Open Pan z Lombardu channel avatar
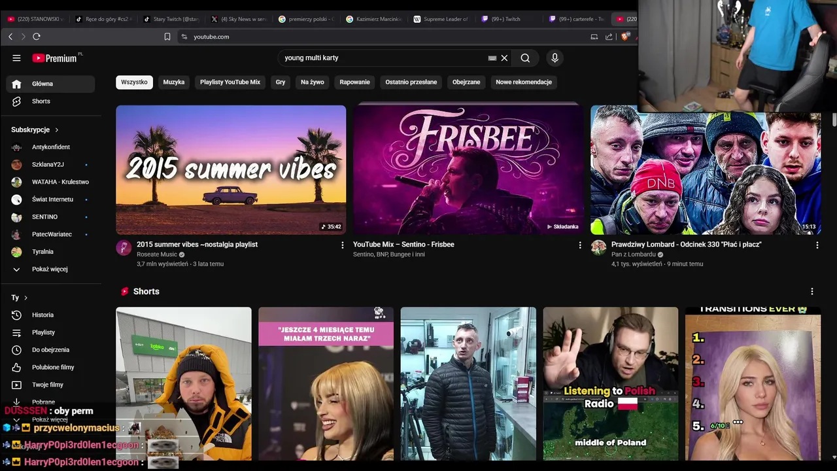The image size is (837, 471). 598,247
